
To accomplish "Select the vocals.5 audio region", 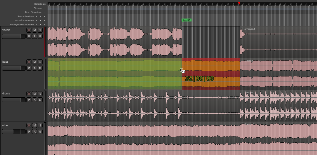I will point(279,42).
